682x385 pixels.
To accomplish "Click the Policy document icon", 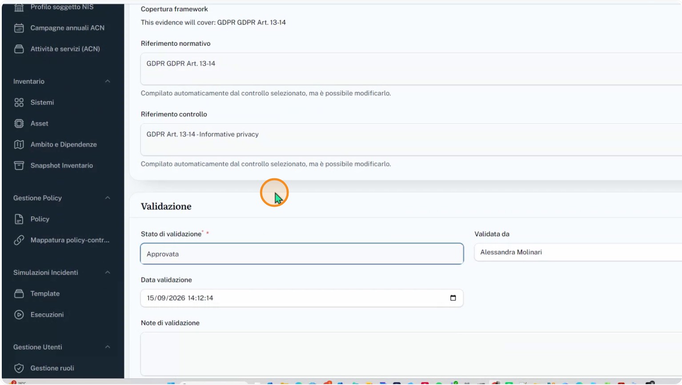I will pos(19,219).
